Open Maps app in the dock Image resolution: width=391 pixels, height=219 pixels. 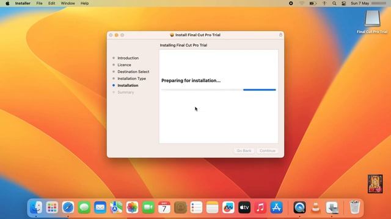[x=116, y=207]
